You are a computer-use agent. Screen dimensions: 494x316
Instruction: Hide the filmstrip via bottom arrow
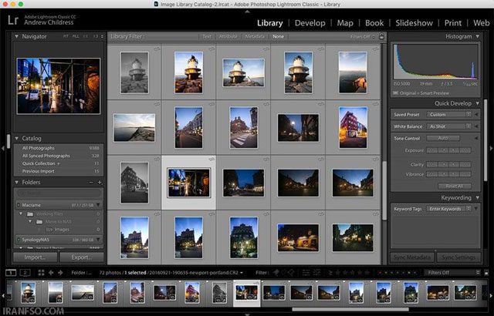click(x=247, y=314)
